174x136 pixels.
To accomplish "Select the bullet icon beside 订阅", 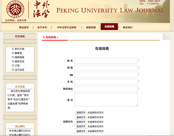I will (13, 66).
